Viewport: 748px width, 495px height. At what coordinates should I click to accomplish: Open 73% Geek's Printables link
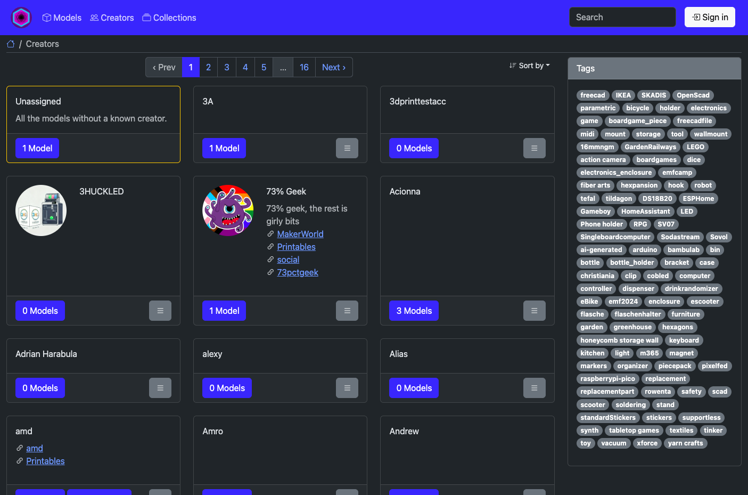coord(296,247)
